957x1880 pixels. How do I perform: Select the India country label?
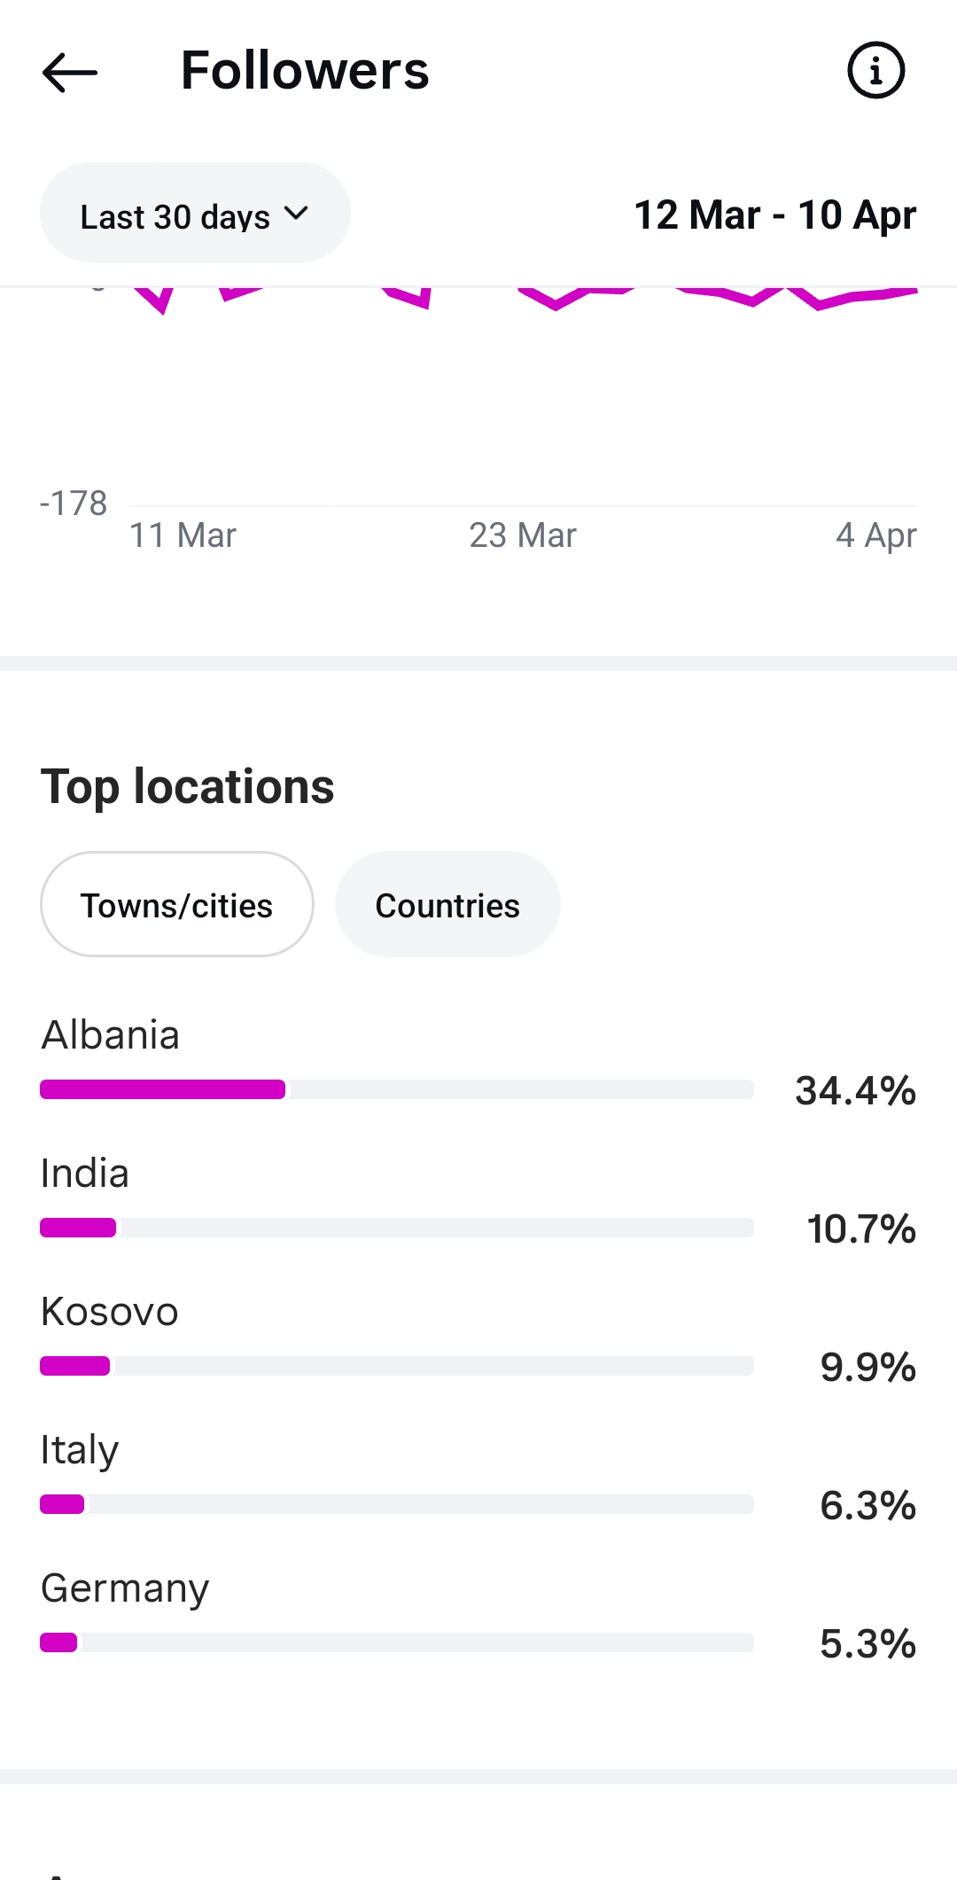click(85, 1174)
